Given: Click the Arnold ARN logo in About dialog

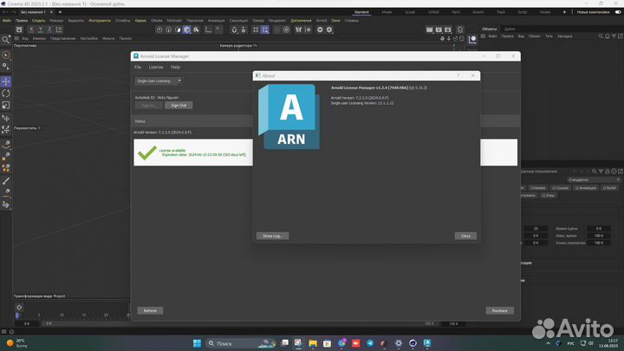Looking at the screenshot, I should 289,117.
